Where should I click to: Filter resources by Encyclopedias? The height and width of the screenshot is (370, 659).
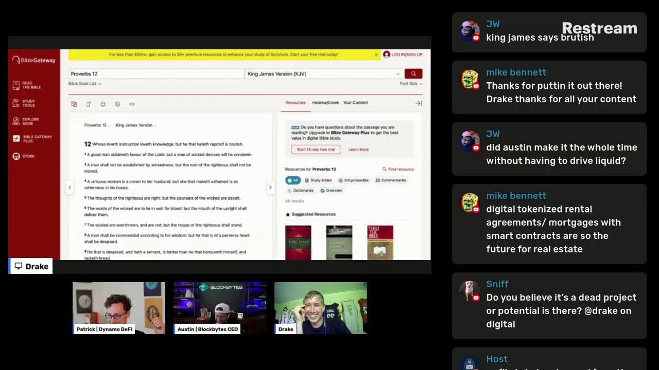353,180
